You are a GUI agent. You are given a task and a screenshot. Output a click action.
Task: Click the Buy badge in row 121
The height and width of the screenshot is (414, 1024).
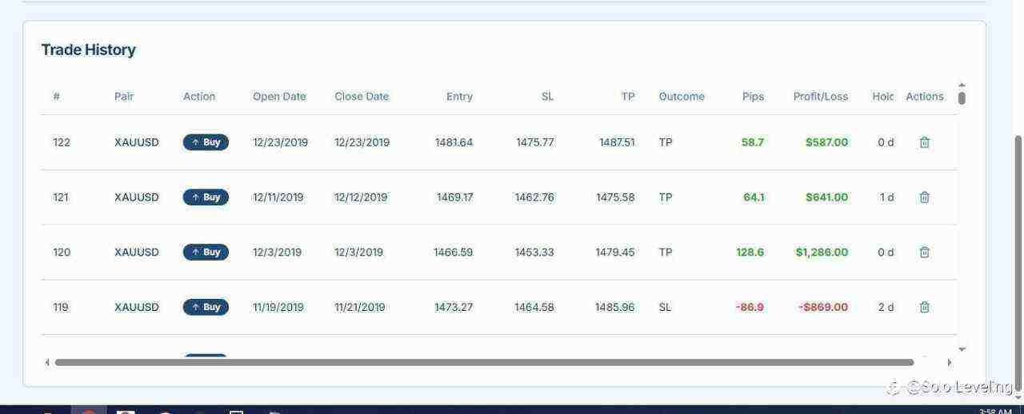206,197
